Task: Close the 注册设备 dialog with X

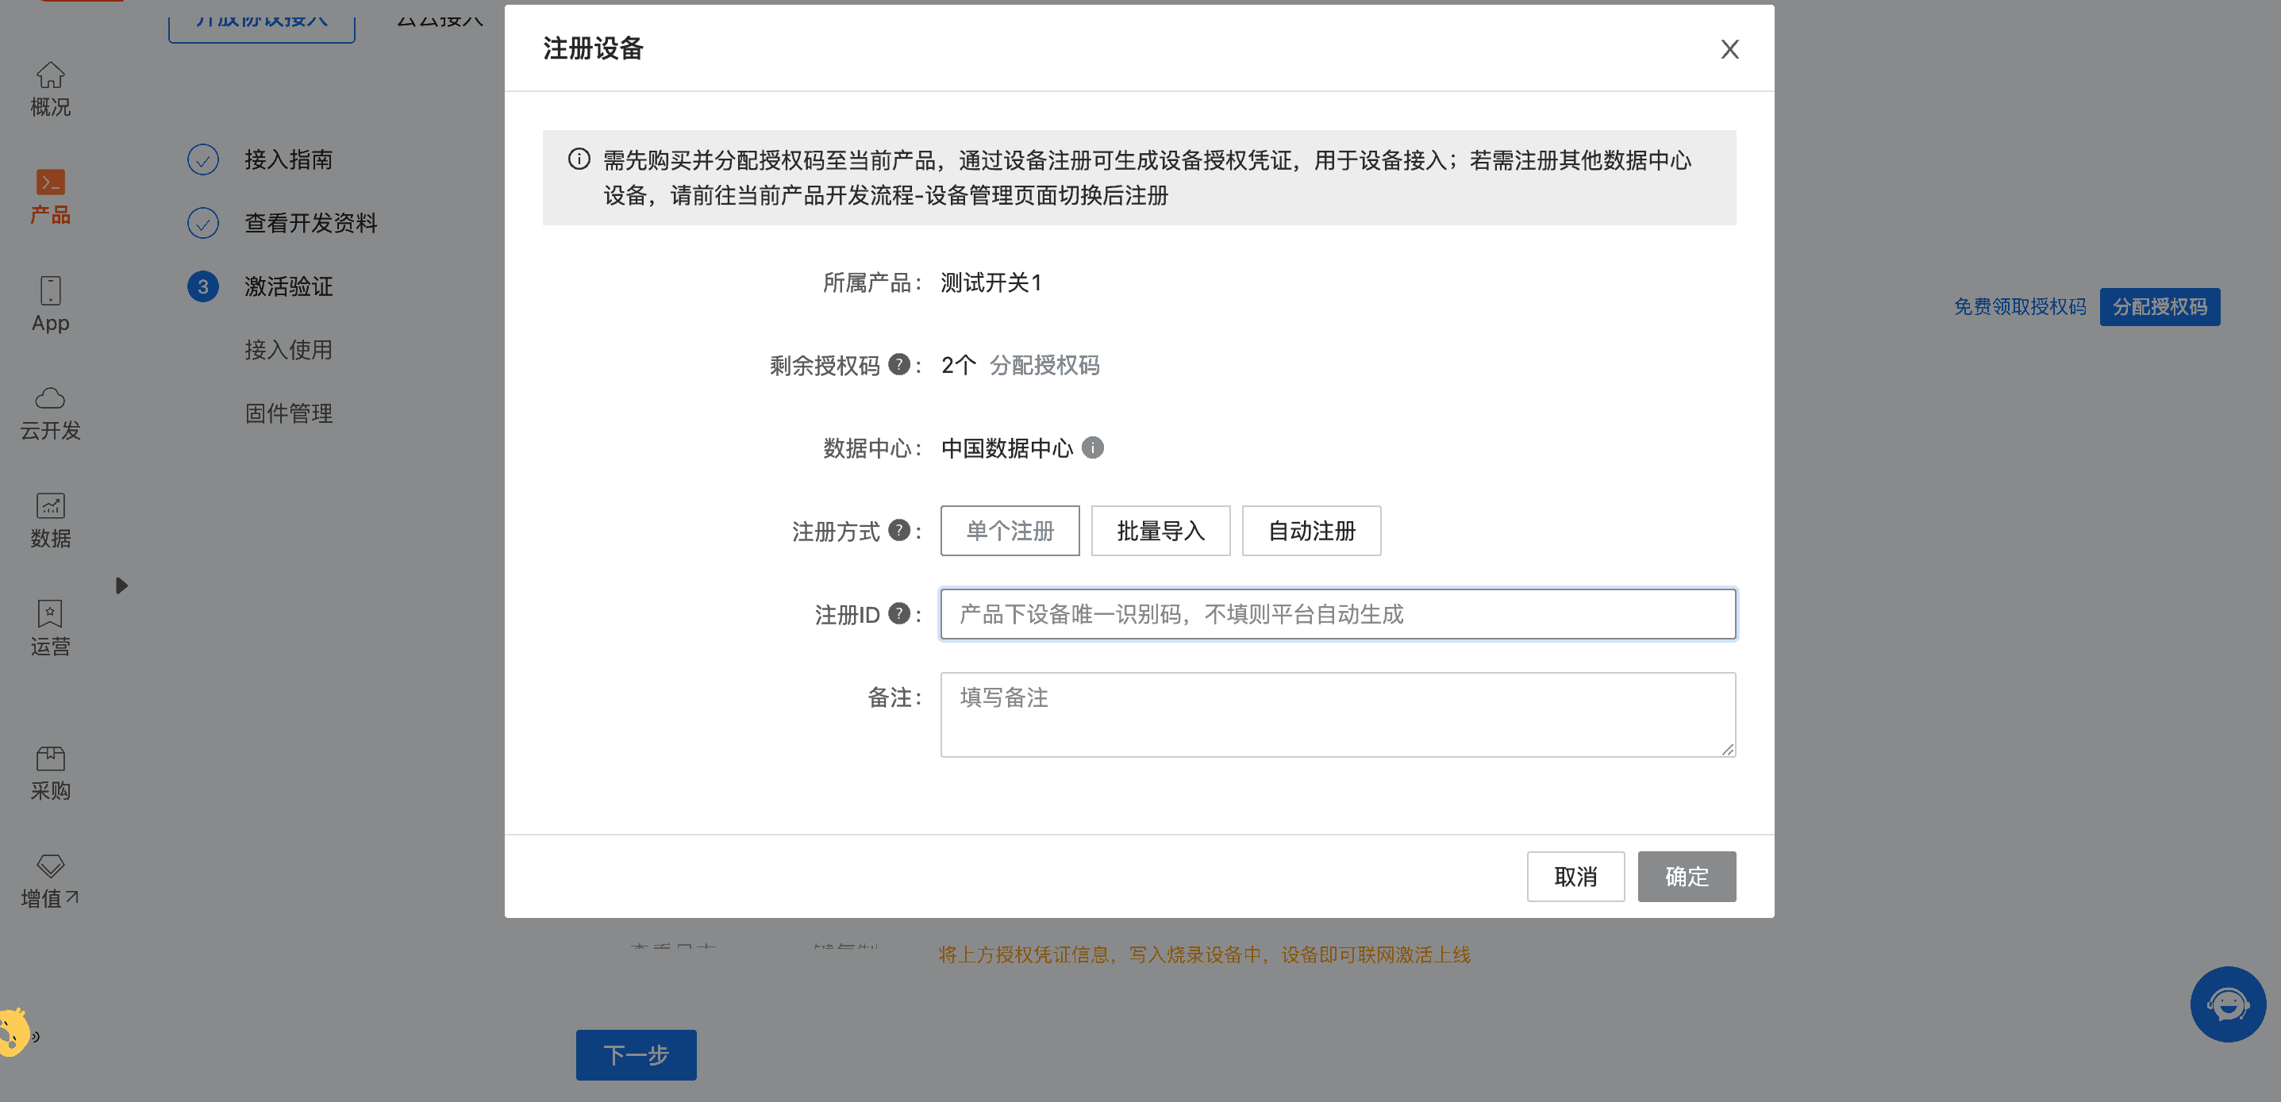Action: coord(1729,48)
